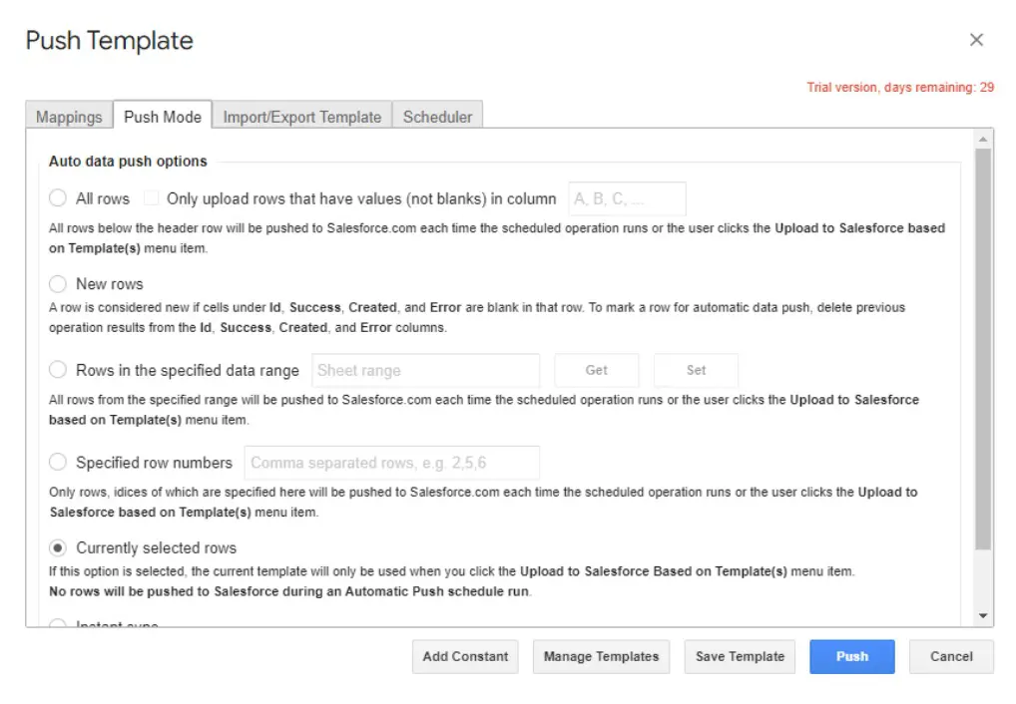The height and width of the screenshot is (704, 1016).
Task: Close the Push Template dialog
Action: click(976, 40)
